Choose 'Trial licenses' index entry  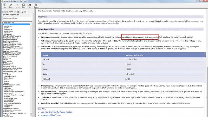click(7, 58)
